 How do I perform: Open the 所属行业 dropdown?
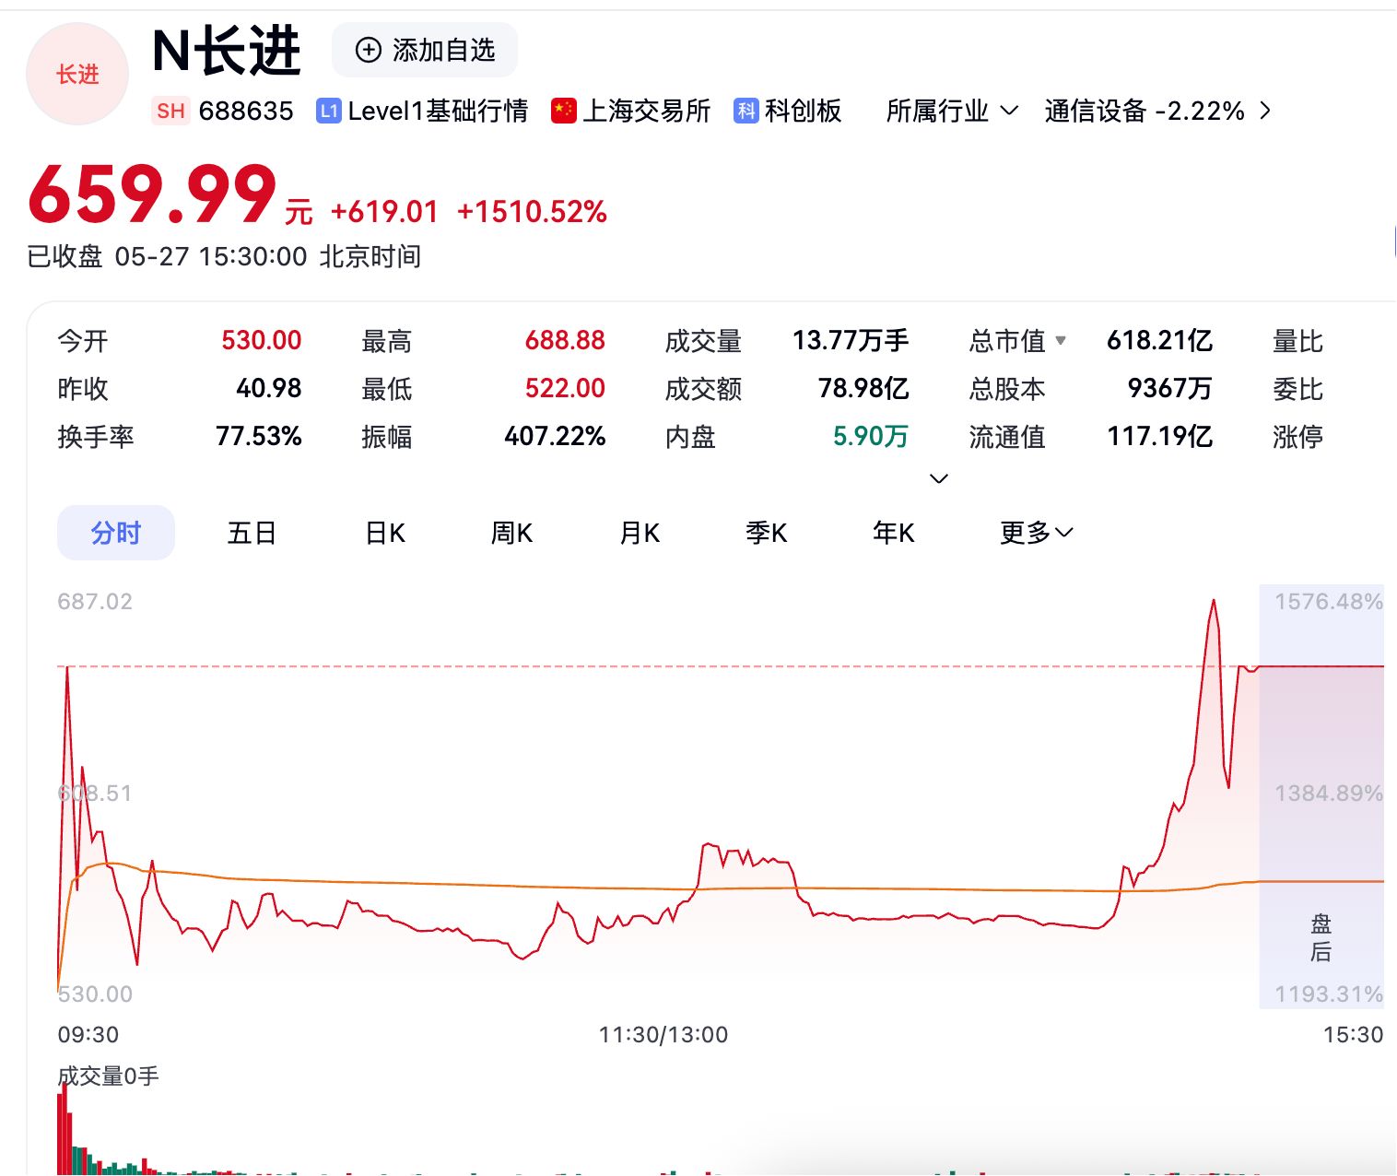[x=952, y=112]
